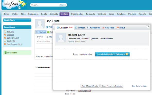Open Salesforce.com recent item link
The image size is (152, 95).
pos(13,38)
